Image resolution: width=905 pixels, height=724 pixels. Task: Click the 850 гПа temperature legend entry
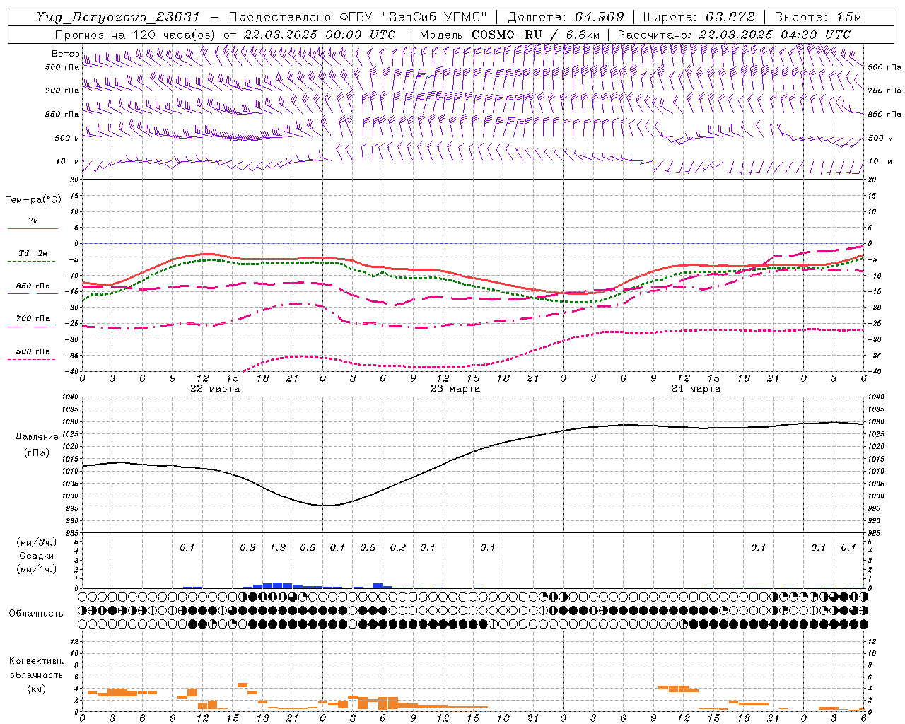tap(33, 288)
